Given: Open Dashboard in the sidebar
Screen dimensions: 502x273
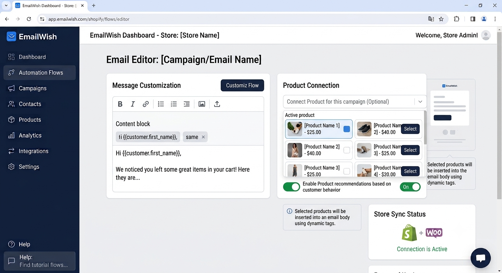Looking at the screenshot, I should coord(40,57).
